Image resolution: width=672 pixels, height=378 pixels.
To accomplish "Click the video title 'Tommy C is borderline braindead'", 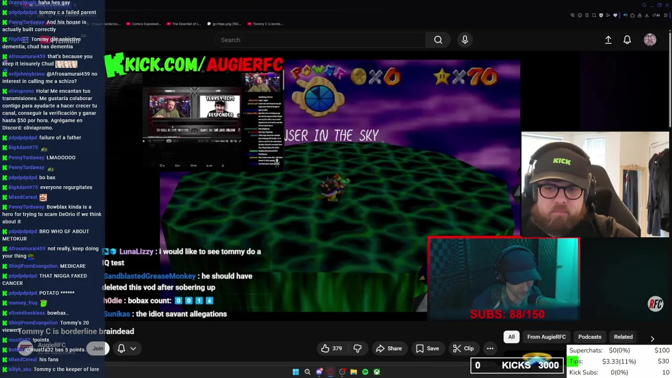I will coord(77,331).
